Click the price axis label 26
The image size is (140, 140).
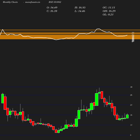coord(131,95)
